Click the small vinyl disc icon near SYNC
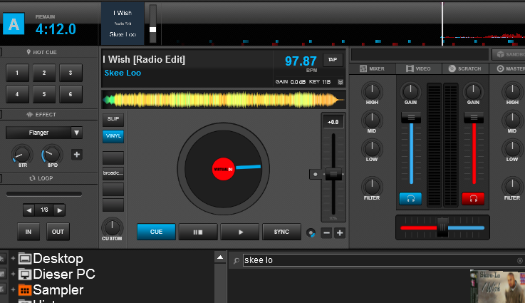This screenshot has height=303, width=525. (x=311, y=232)
